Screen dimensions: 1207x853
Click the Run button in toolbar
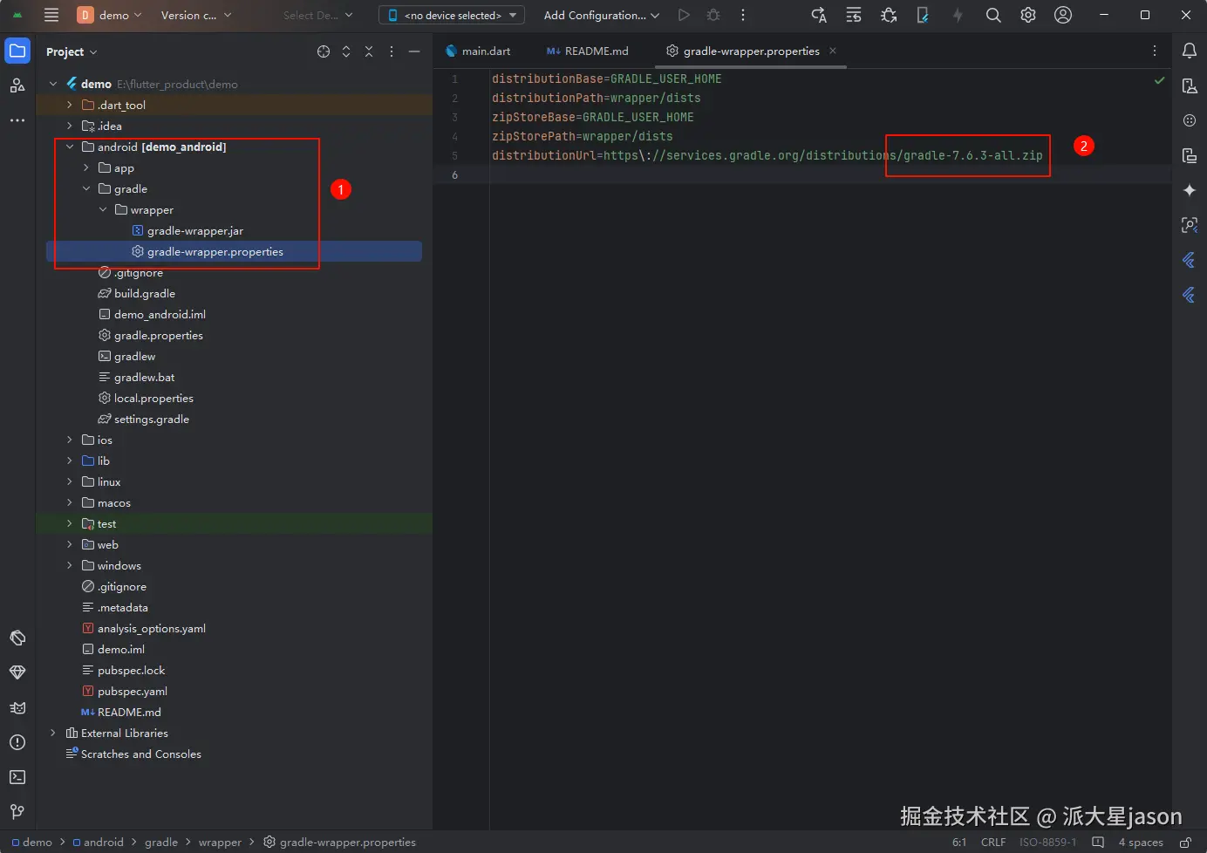coord(684,15)
